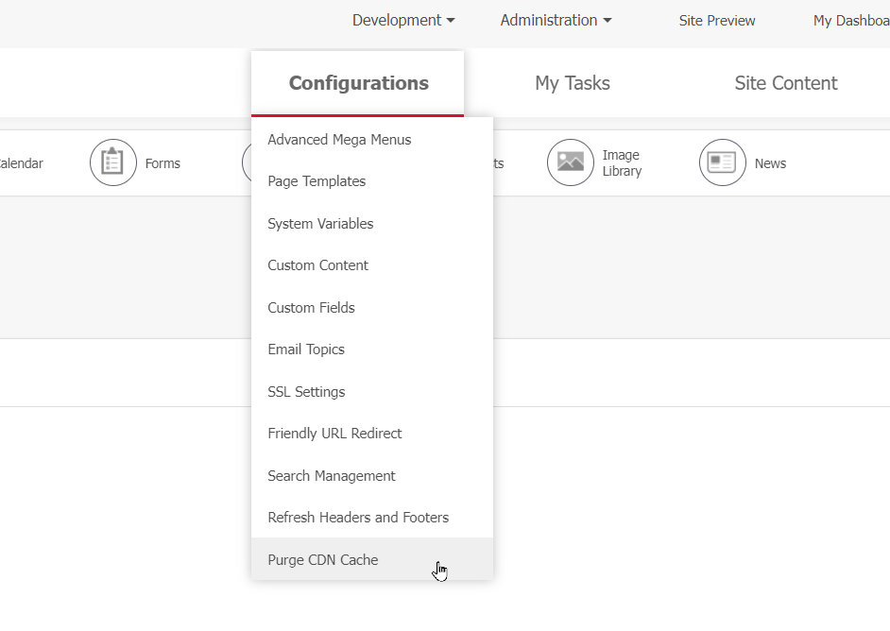This screenshot has width=890, height=631.
Task: Click the Image Library label
Action: coord(622,162)
